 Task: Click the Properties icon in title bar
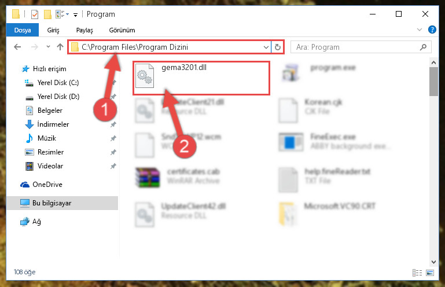(35, 14)
